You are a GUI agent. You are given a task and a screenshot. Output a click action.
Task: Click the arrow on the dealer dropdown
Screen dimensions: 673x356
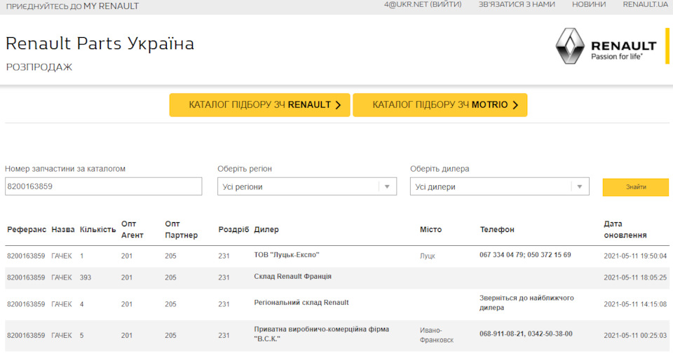[x=580, y=186]
